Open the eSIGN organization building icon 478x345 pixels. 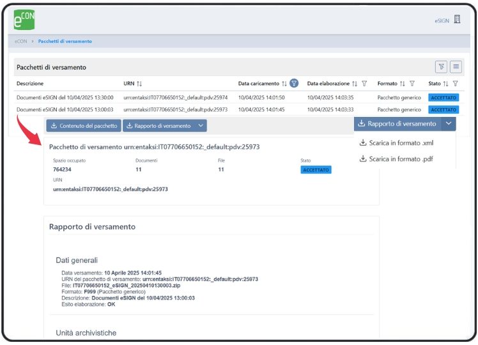pyautogui.click(x=457, y=19)
